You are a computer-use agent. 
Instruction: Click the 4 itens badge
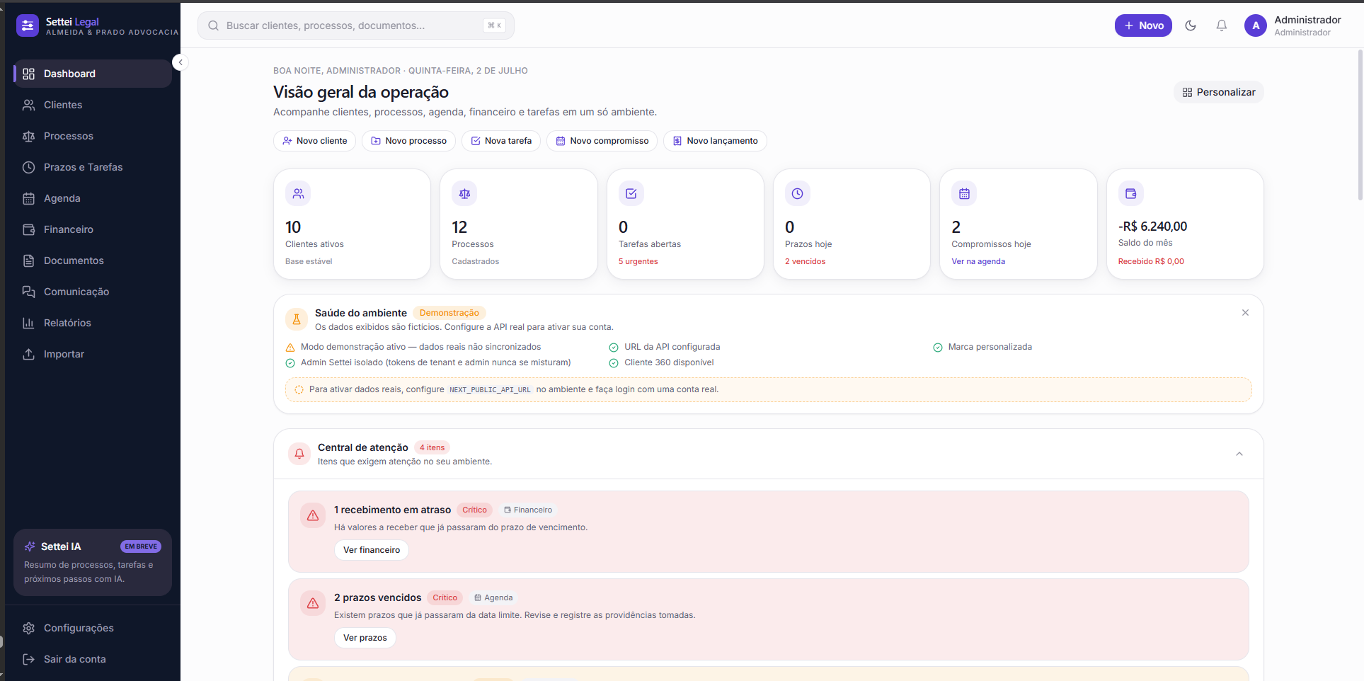(x=432, y=447)
